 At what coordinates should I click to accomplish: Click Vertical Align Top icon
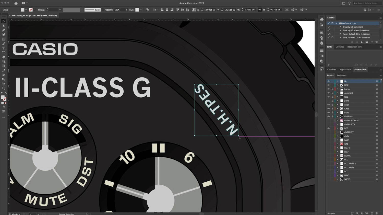click(178, 10)
